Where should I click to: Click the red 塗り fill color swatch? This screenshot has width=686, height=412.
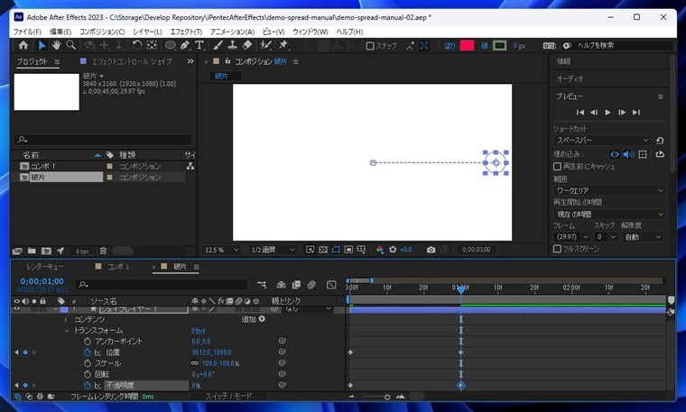pyautogui.click(x=467, y=45)
